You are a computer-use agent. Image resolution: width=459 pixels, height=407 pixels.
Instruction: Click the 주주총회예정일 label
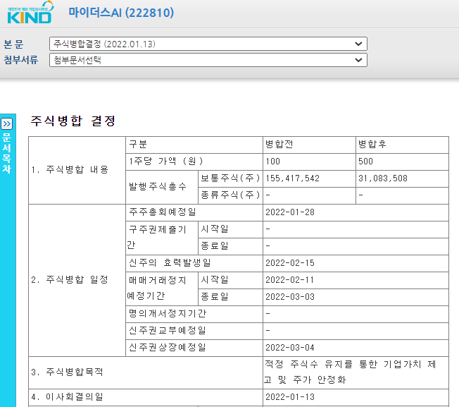[163, 212]
